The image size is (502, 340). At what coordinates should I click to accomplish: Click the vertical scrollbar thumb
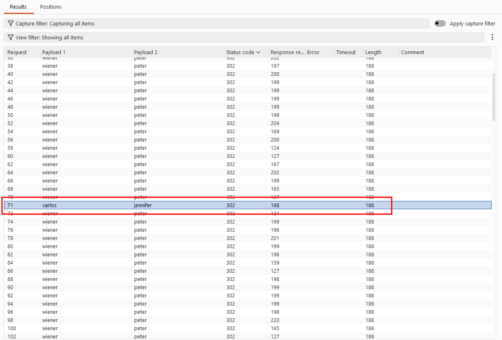494,97
